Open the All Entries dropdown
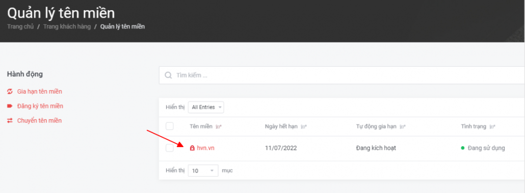Viewport: 525px width, 193px height. click(206, 107)
